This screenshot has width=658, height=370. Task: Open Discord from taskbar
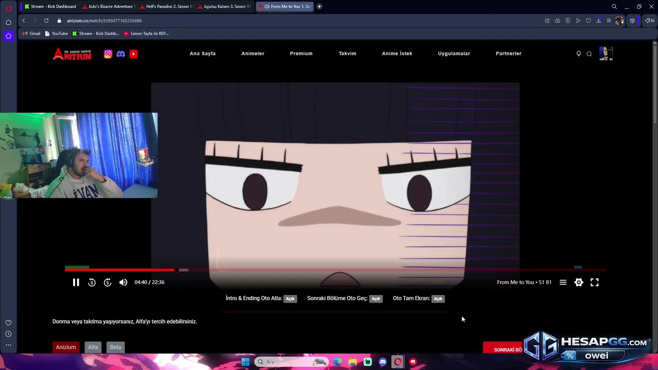tap(382, 362)
